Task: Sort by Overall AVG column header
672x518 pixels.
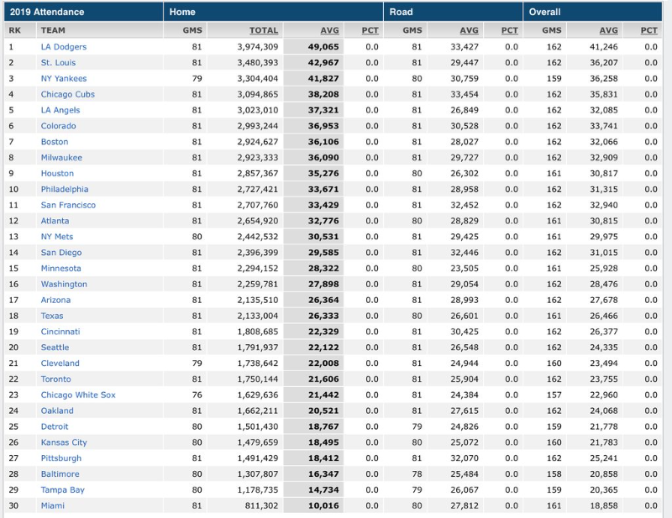Action: 608,30
